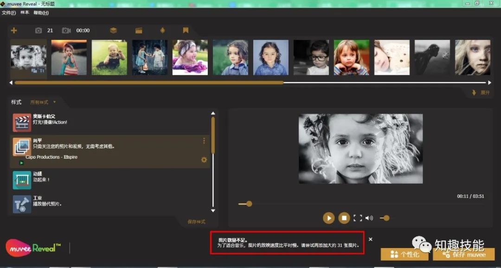This screenshot has width=501, height=268.
Task: Select the 动感 style row
Action: pos(110,180)
